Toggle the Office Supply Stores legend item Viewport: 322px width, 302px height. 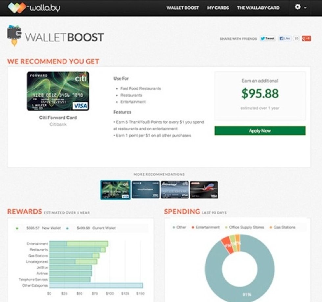pos(244,227)
